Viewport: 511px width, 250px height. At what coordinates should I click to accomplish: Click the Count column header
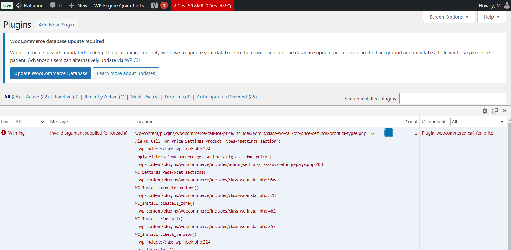pos(411,121)
